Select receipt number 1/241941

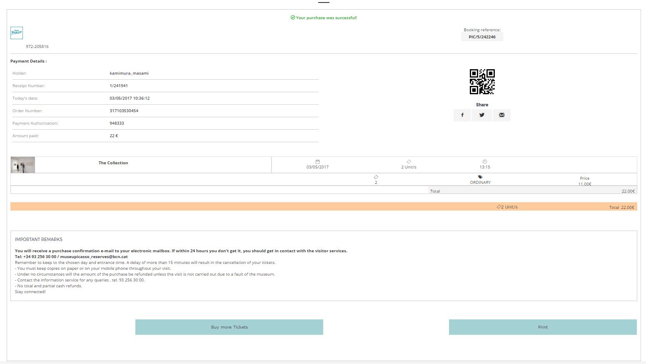[x=119, y=86]
